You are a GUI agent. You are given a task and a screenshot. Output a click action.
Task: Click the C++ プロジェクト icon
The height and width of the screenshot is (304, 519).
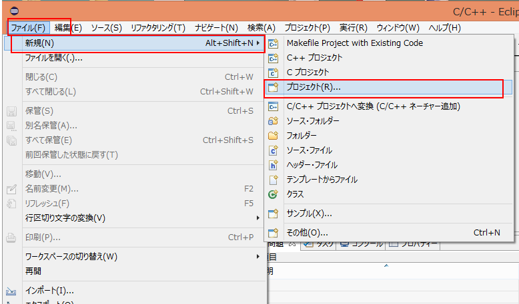[x=273, y=58]
